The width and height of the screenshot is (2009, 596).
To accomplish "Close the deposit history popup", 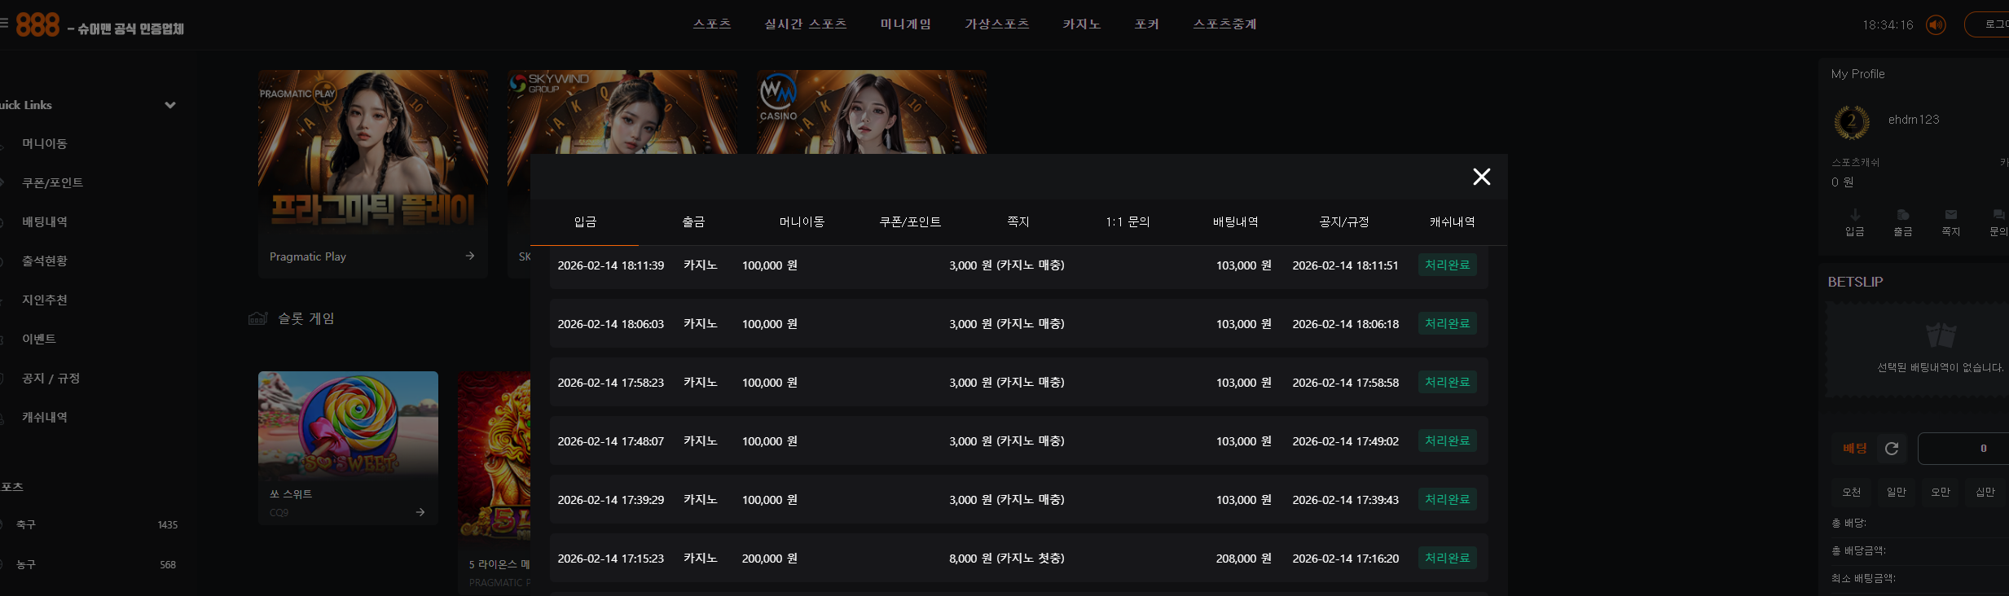I will point(1481,177).
